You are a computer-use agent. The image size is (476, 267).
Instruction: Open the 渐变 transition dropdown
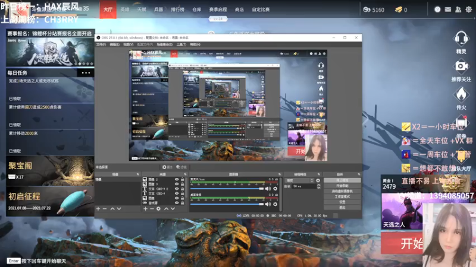(x=299, y=180)
